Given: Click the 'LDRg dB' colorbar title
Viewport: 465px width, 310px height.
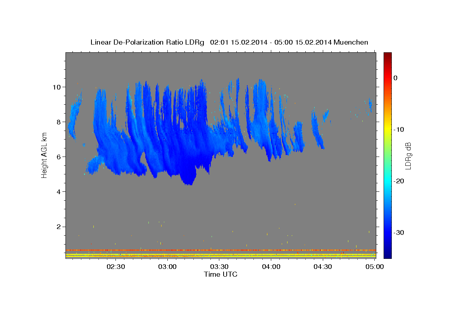Looking at the screenshot, I should click(x=408, y=155).
